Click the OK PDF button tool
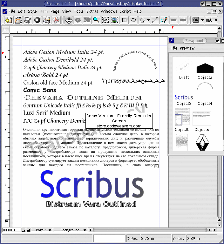The width and height of the screenshot is (224, 244). point(196,20)
